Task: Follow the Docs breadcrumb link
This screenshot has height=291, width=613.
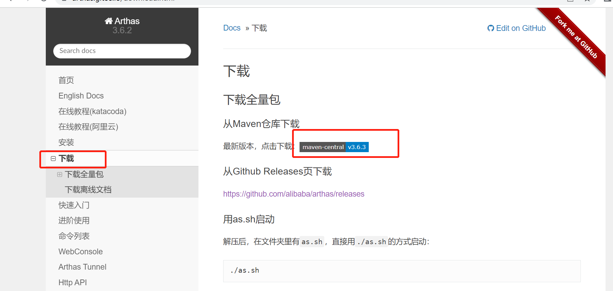Action: pos(232,28)
